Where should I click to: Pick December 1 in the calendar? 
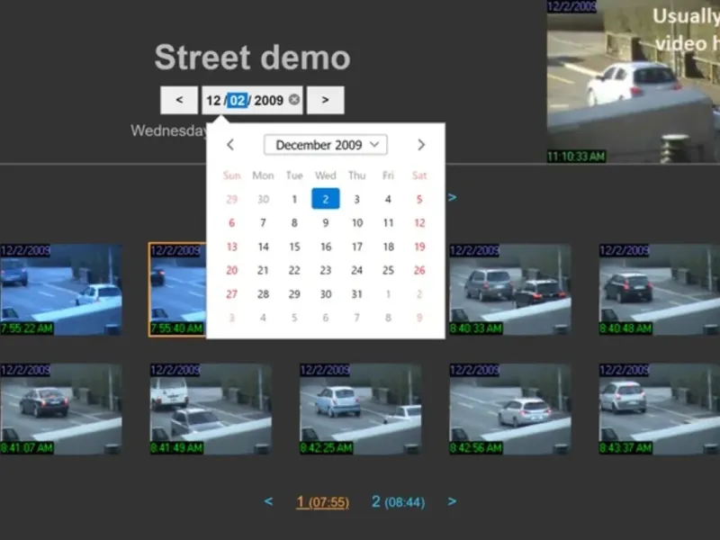point(294,199)
